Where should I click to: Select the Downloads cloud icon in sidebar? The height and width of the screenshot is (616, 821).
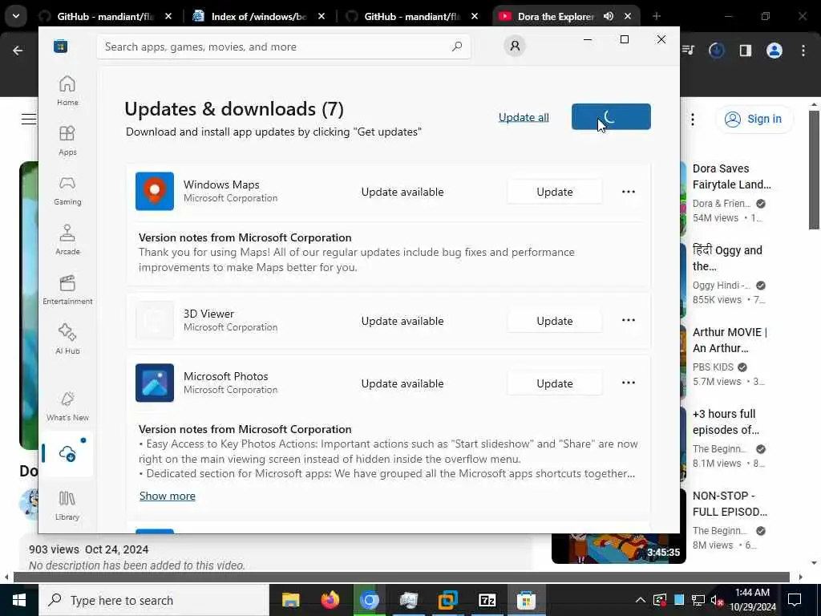click(x=67, y=453)
